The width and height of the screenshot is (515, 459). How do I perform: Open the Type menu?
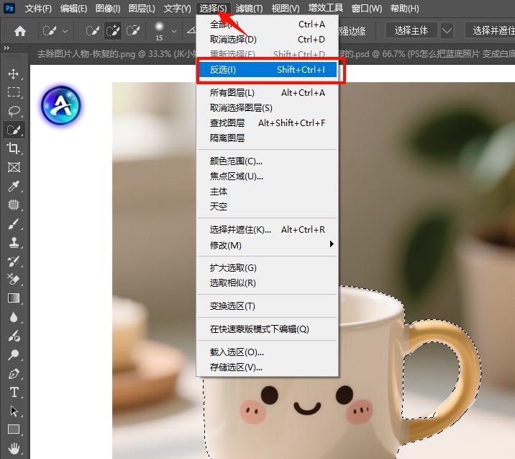pos(177,8)
